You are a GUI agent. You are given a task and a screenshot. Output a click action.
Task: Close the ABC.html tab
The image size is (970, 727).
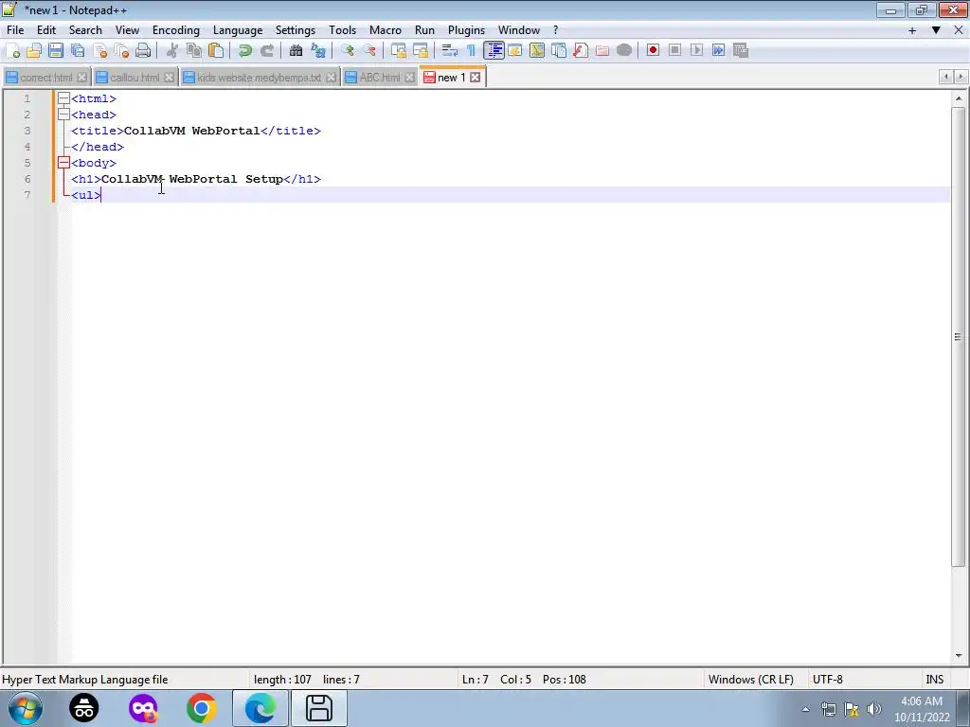point(409,78)
